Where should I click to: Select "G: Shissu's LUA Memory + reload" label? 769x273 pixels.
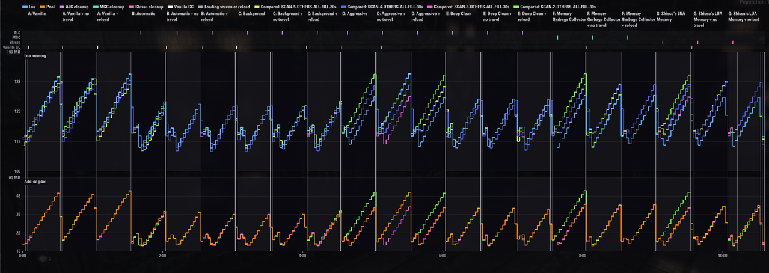click(744, 16)
